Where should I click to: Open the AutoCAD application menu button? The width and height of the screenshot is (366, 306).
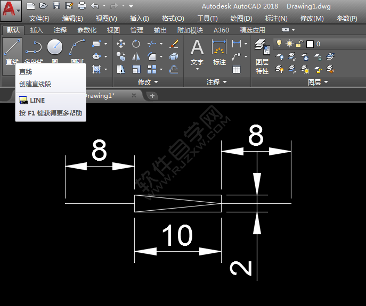(x=11, y=11)
